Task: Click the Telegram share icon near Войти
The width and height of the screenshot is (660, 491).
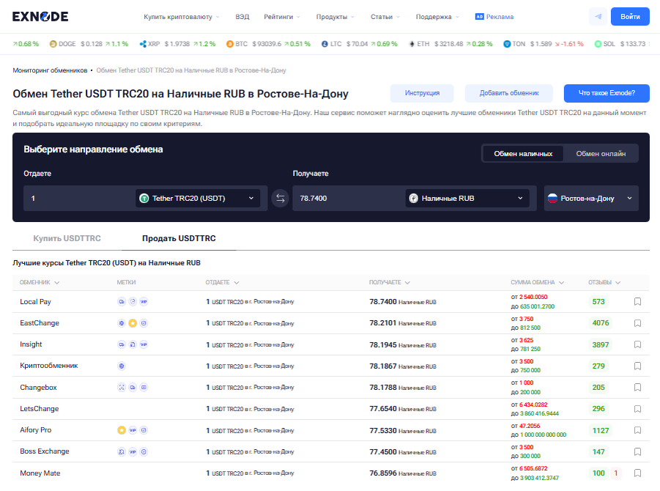Action: (x=598, y=16)
